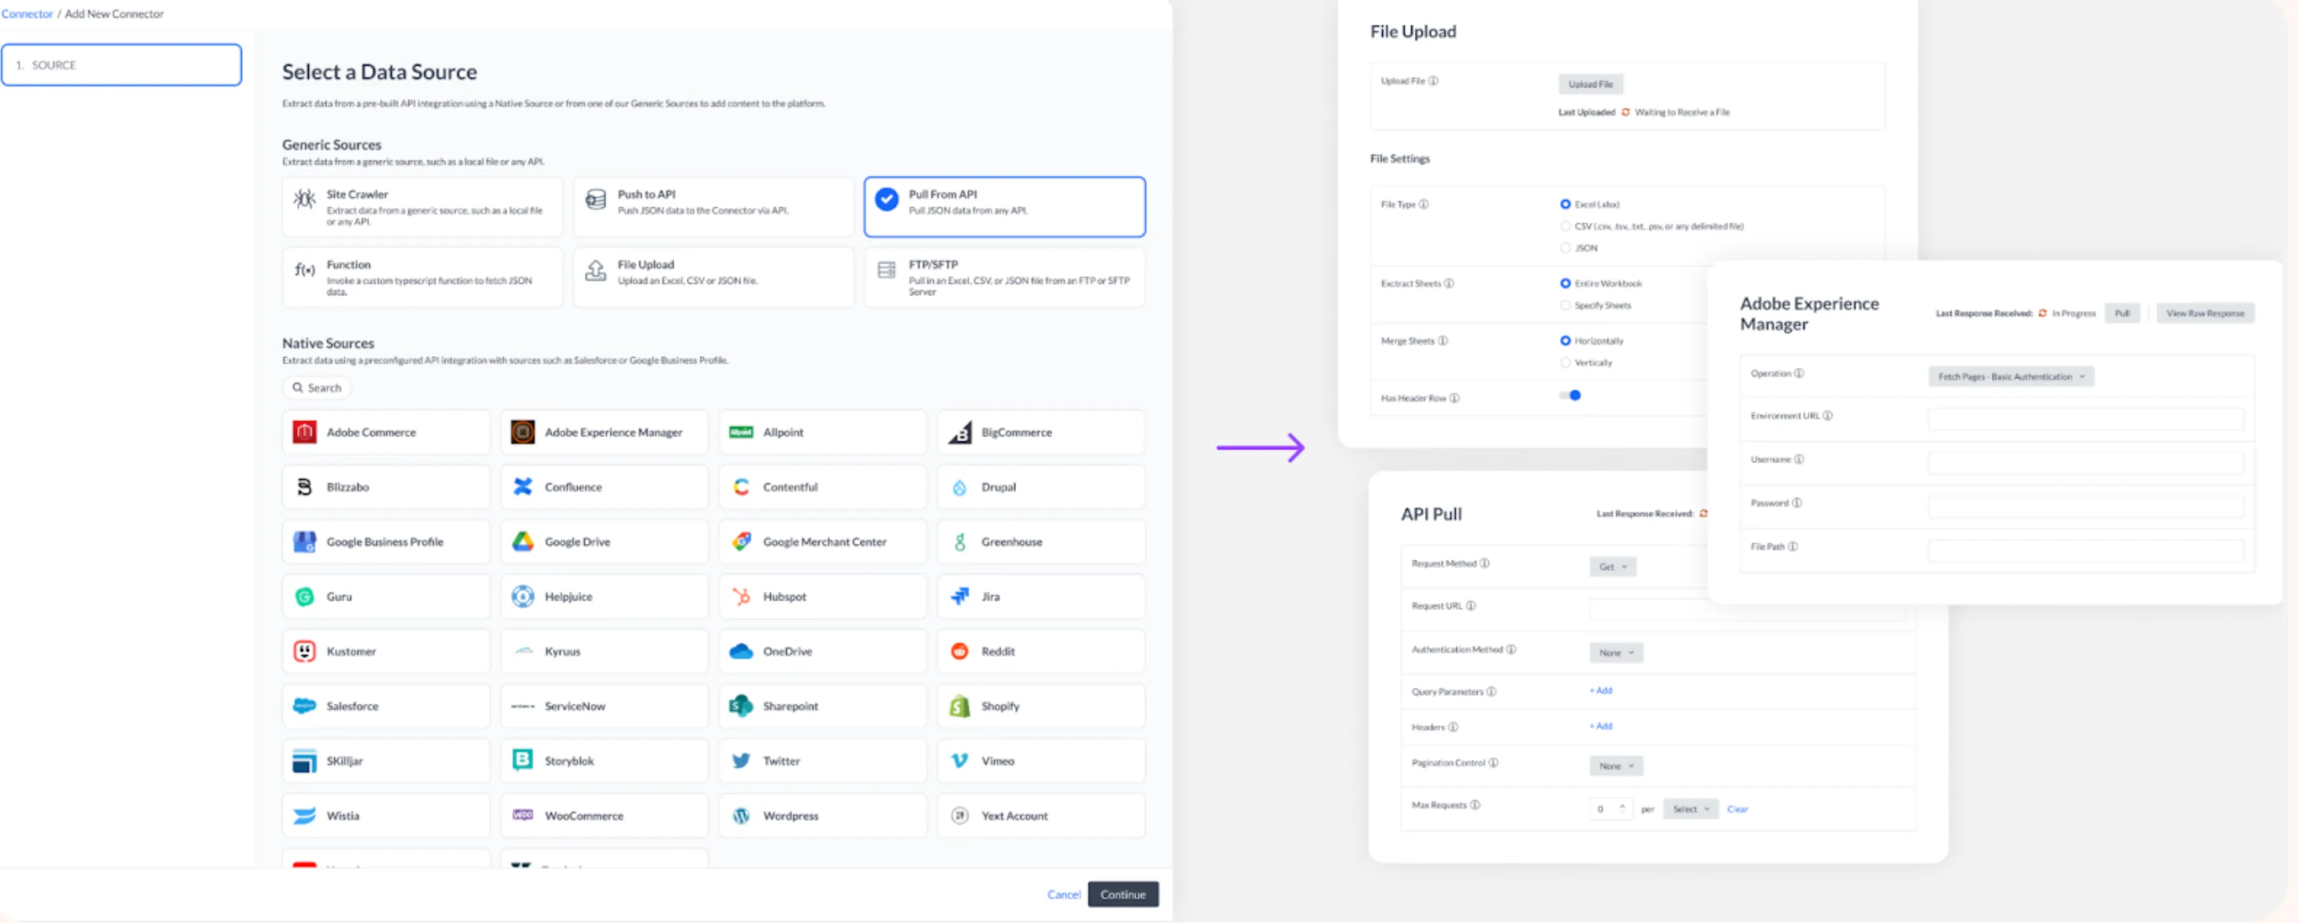The width and height of the screenshot is (2299, 923).
Task: Pick the Hubspot logo
Action: 741,597
